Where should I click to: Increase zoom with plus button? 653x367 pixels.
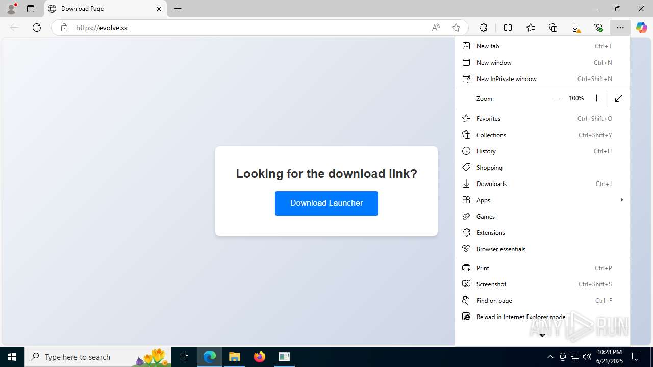pyautogui.click(x=596, y=98)
